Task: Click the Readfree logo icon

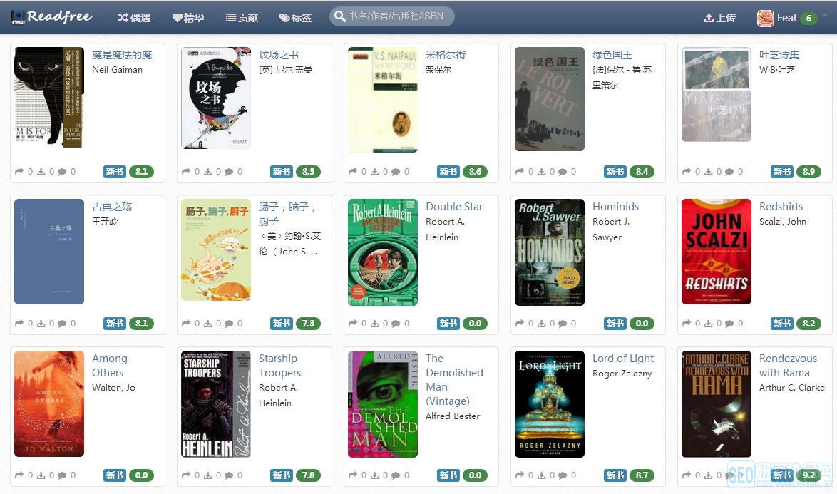Action: (17, 17)
